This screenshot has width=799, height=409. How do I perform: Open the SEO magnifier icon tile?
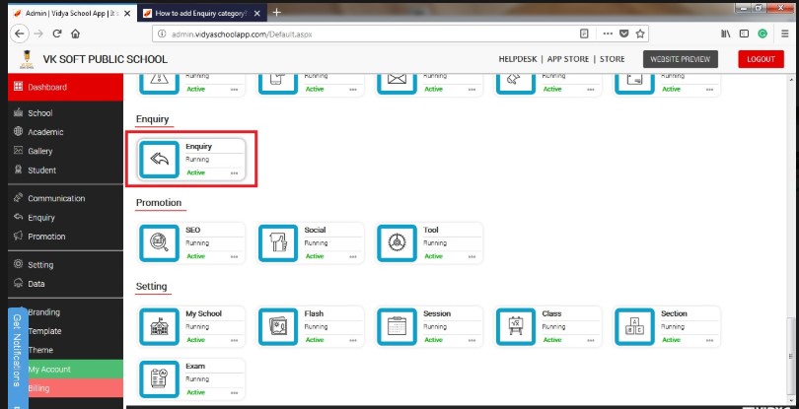159,243
